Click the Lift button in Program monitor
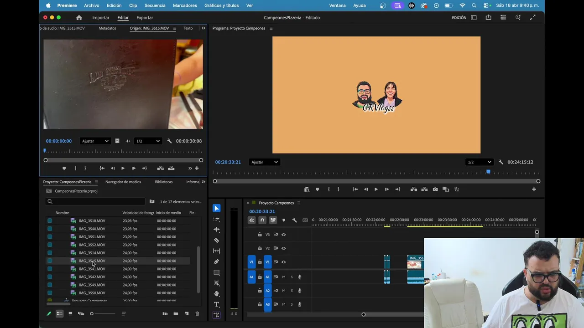Viewport: 584px width, 328px height. tap(414, 190)
